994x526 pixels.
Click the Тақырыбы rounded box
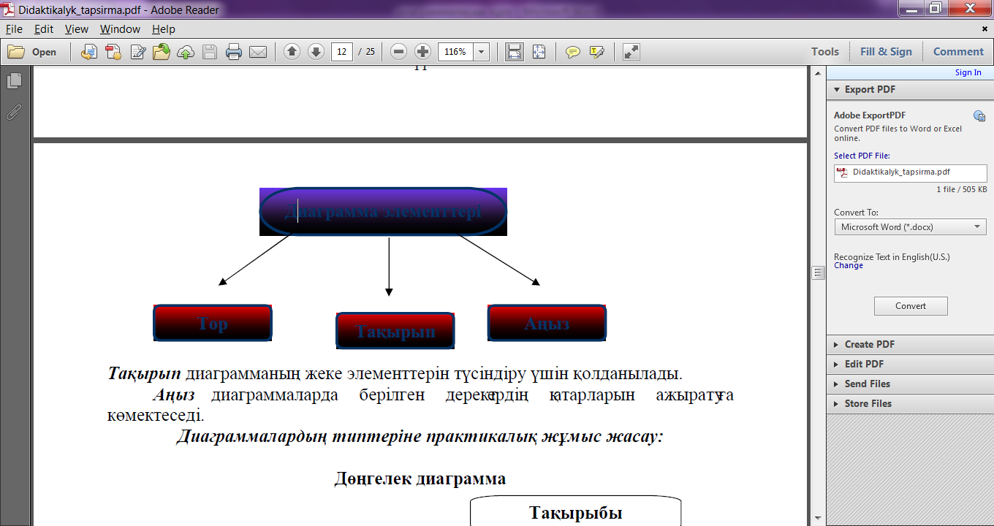coord(575,512)
